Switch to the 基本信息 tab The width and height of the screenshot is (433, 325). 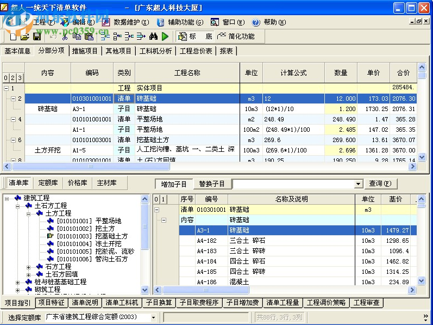click(x=17, y=51)
